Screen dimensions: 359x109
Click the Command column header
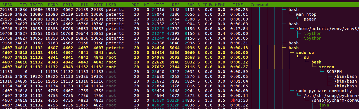pyautogui.click(x=259, y=5)
